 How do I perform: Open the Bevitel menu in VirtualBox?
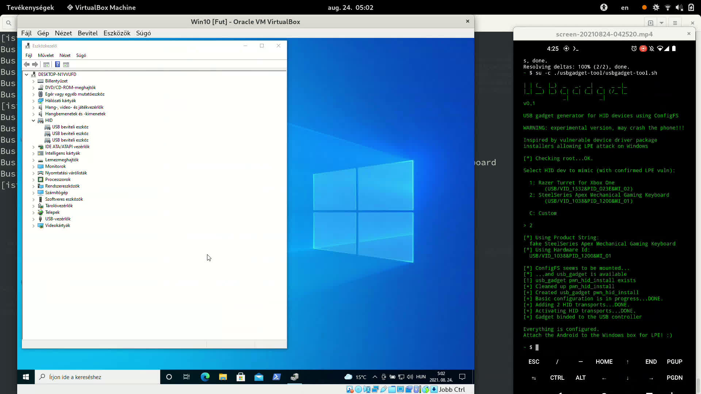[x=88, y=33]
